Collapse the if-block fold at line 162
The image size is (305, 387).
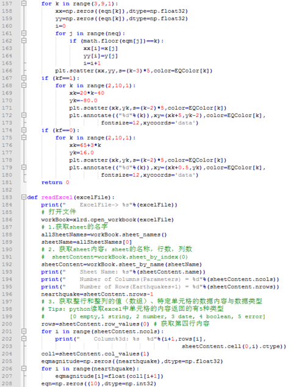pos(24,40)
